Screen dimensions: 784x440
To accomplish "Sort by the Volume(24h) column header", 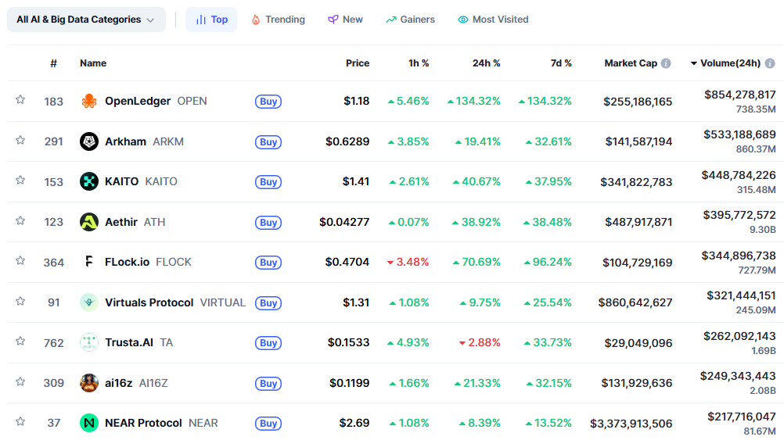I will [x=729, y=63].
